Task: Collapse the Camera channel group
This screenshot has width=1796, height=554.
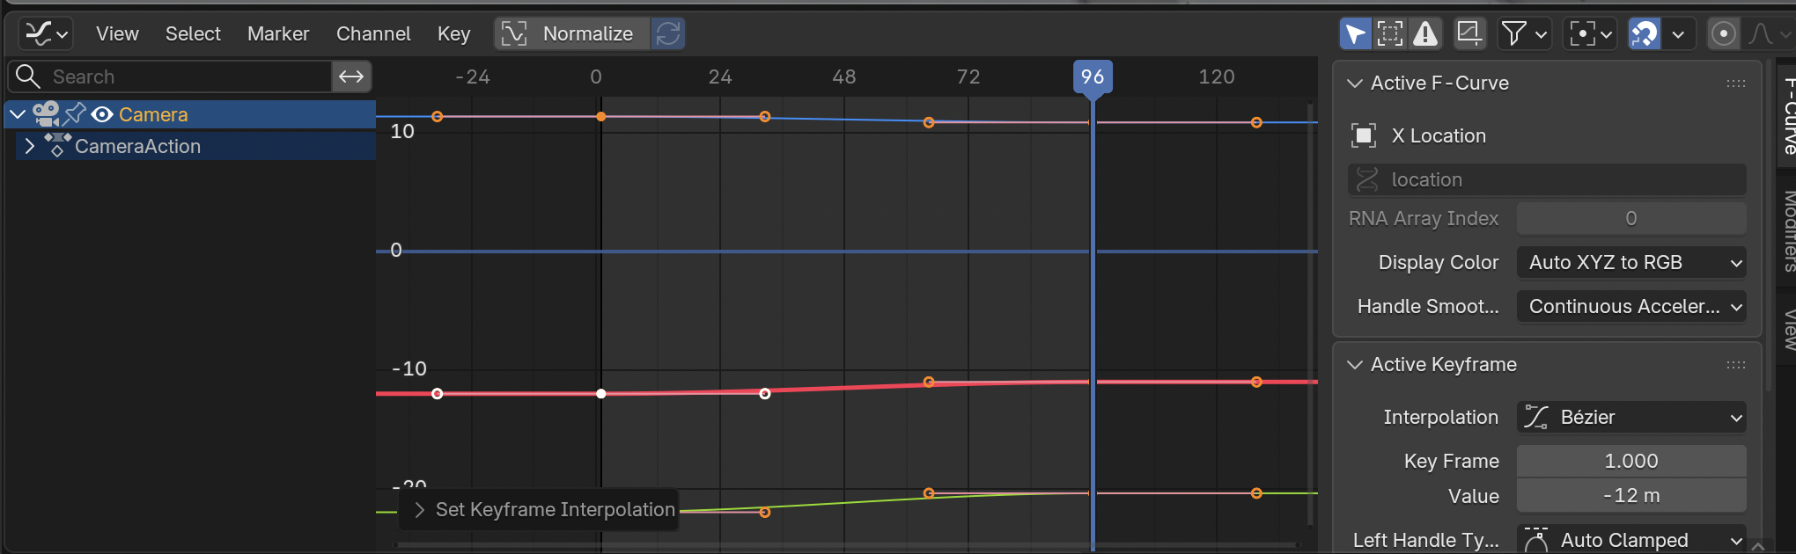Action: (18, 114)
